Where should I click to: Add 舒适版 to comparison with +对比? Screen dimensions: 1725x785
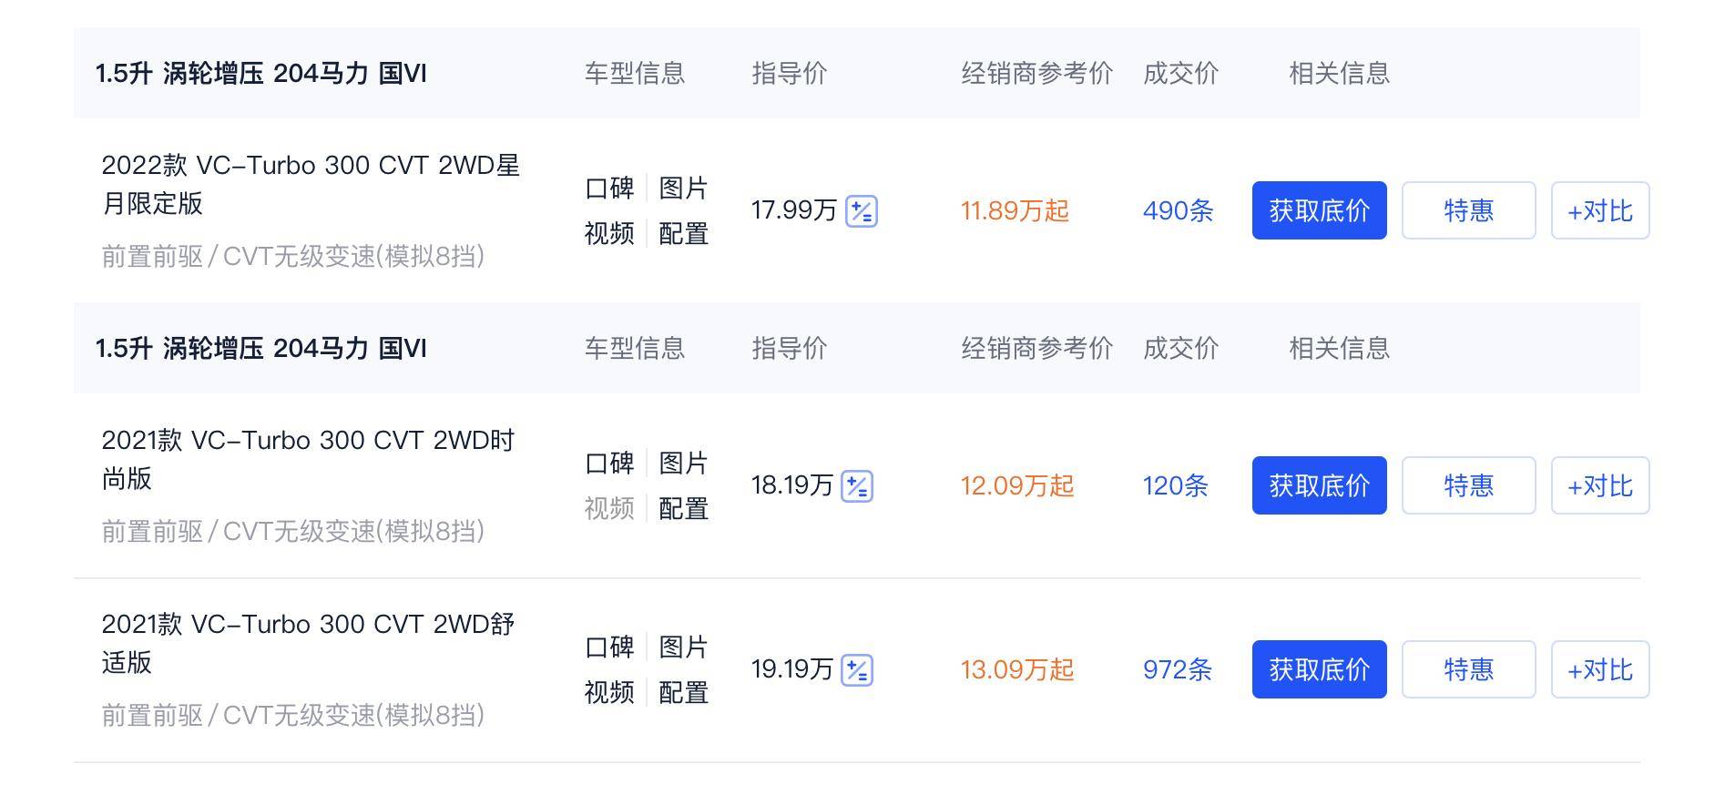pyautogui.click(x=1600, y=669)
